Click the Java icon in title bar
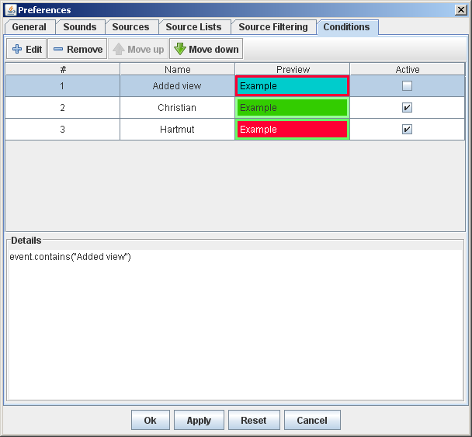Screen dimensions: 472x437 (x=10, y=10)
